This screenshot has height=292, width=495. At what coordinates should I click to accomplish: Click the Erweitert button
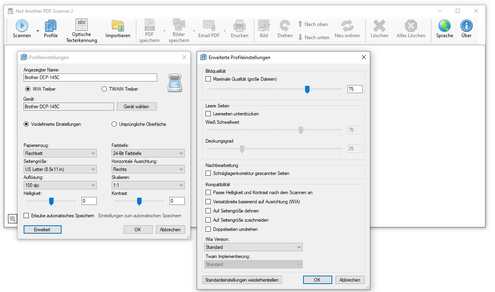click(x=42, y=230)
